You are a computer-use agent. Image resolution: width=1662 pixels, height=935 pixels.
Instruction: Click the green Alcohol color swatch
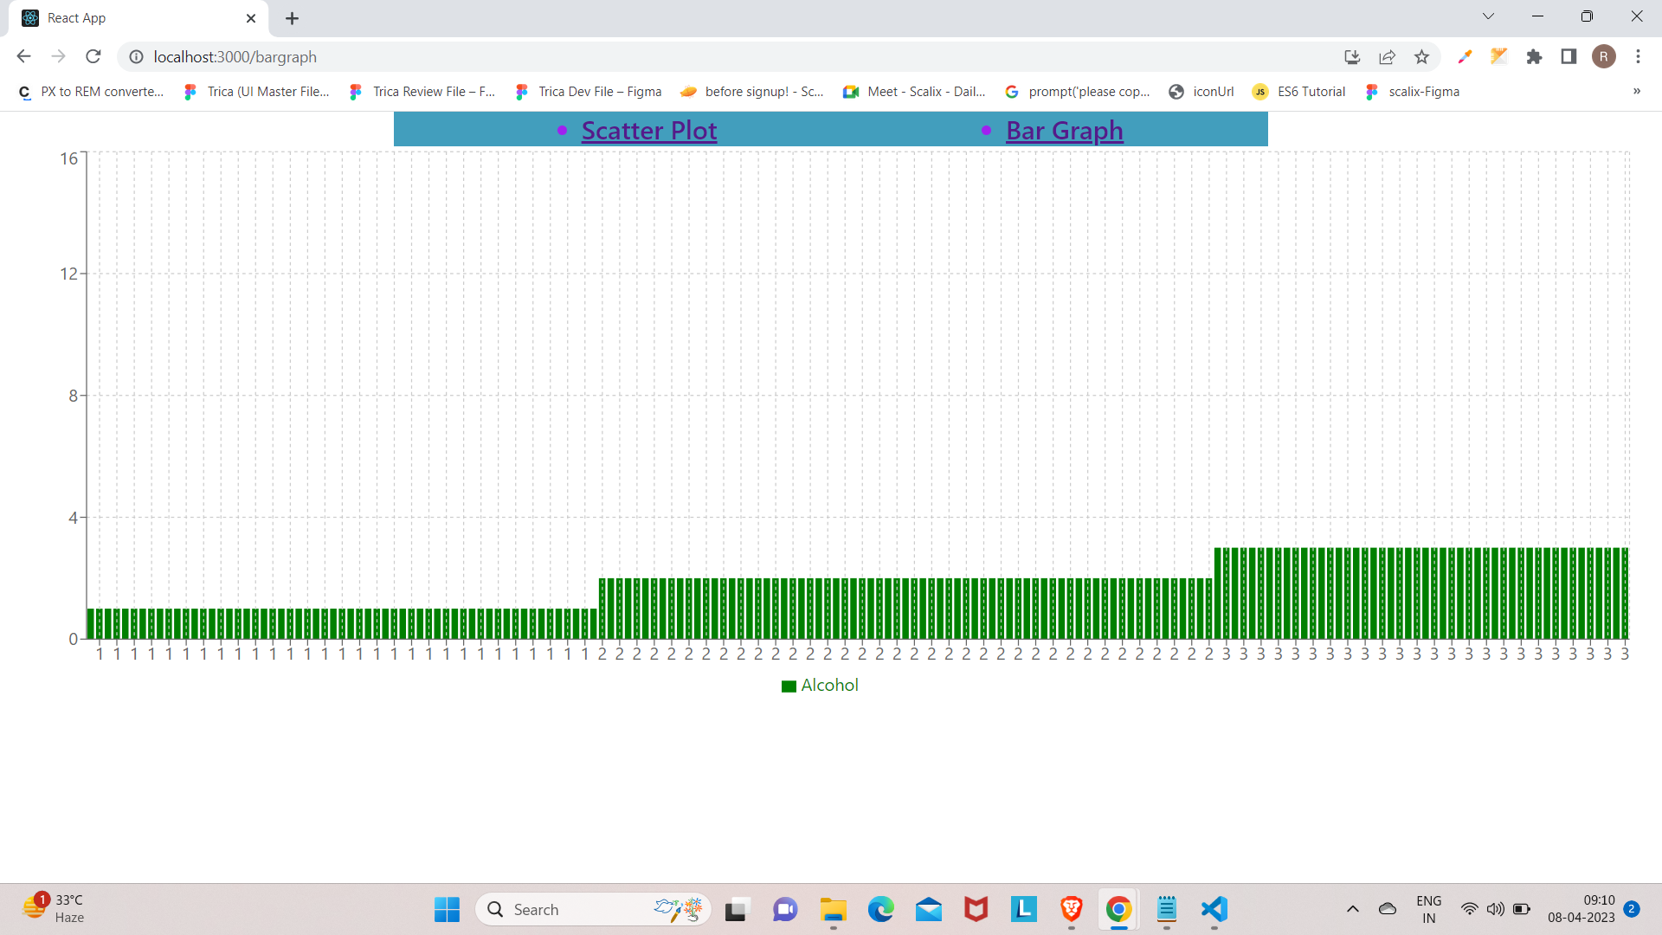tap(789, 685)
